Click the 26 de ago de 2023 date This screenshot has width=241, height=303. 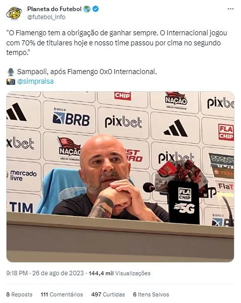click(58, 273)
